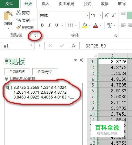Viewport: 132px width, 145px height.
Task: Select cell containing 4.8772
Action: click(113, 67)
